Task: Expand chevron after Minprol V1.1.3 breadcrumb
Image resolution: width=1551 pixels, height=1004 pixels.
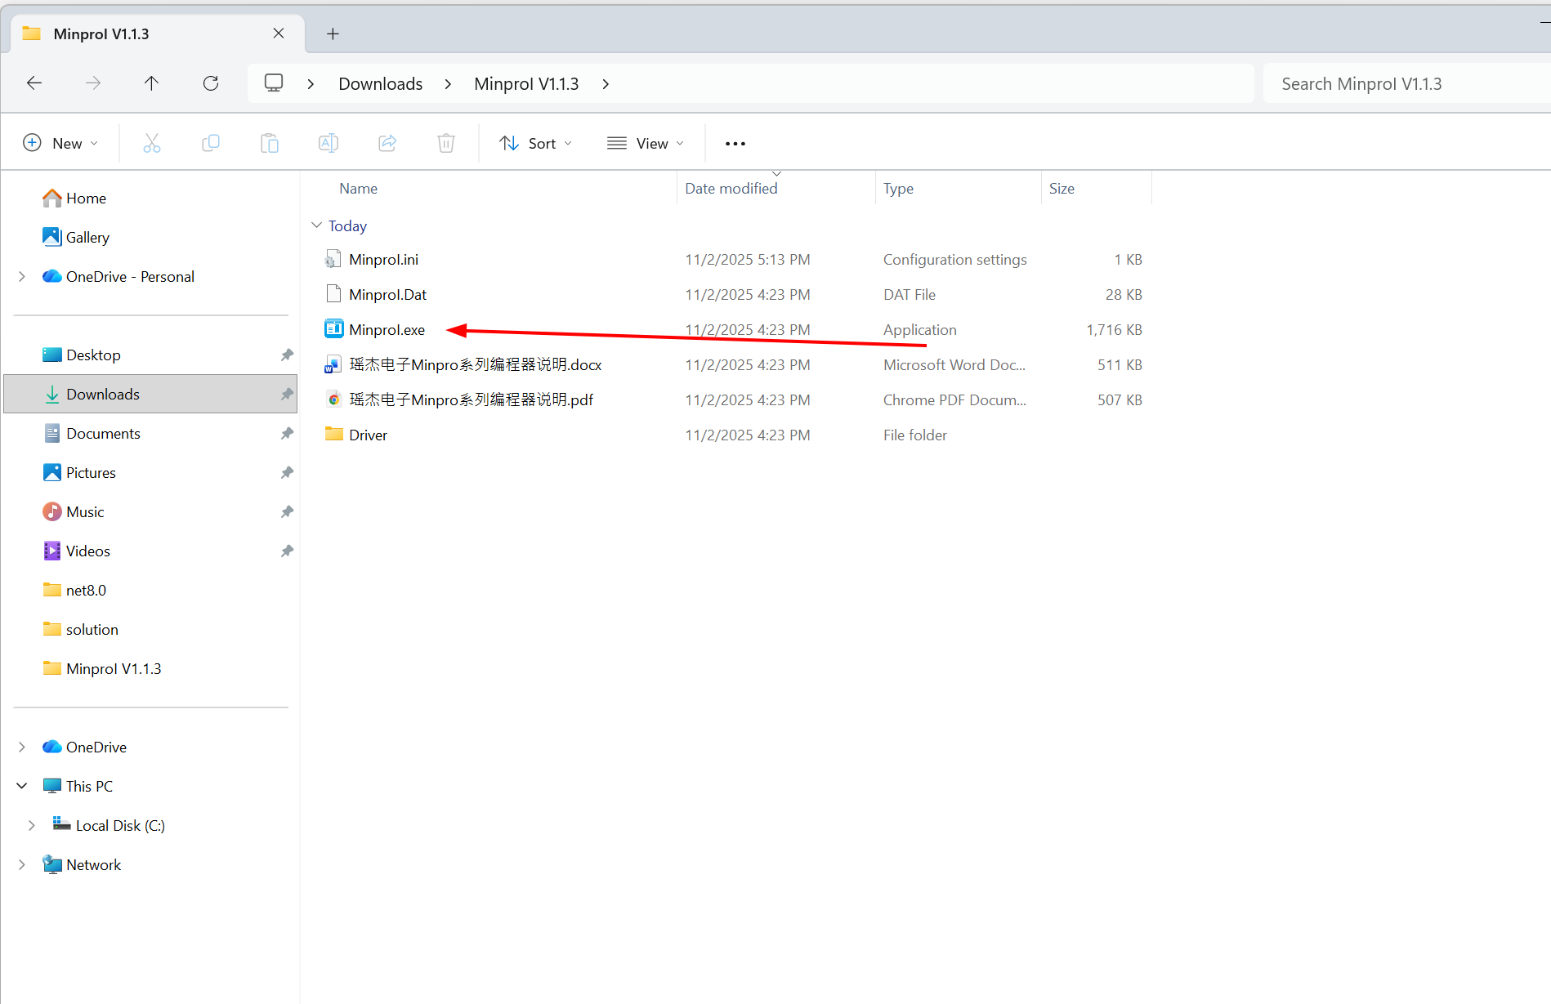Action: (x=606, y=84)
